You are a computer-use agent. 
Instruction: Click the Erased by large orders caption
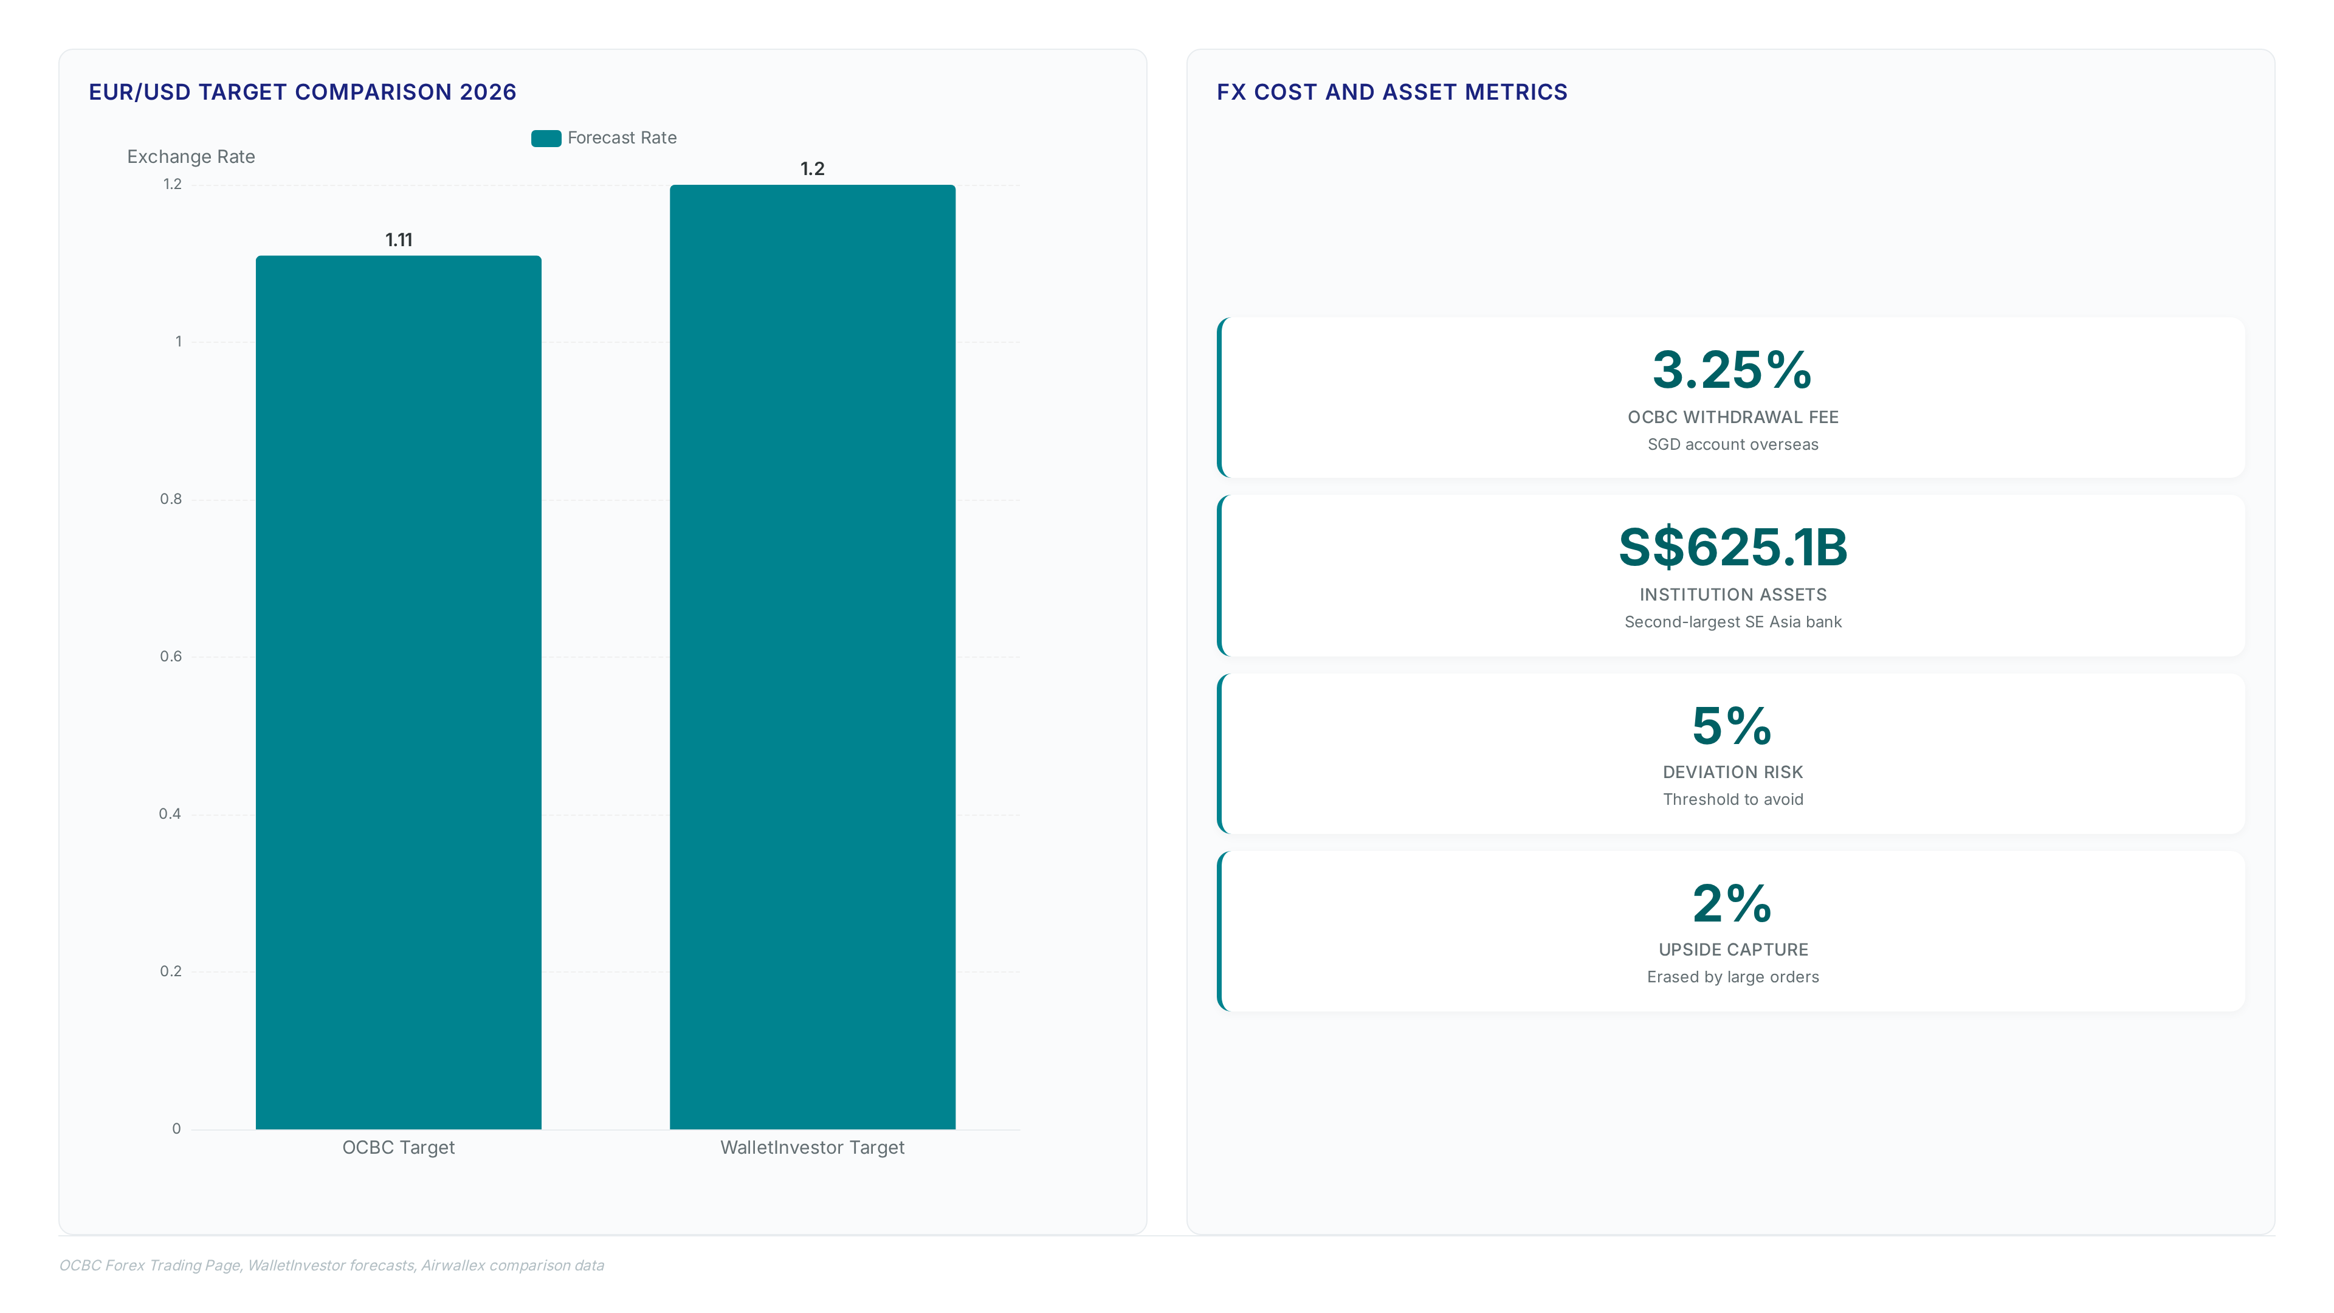coord(1732,977)
